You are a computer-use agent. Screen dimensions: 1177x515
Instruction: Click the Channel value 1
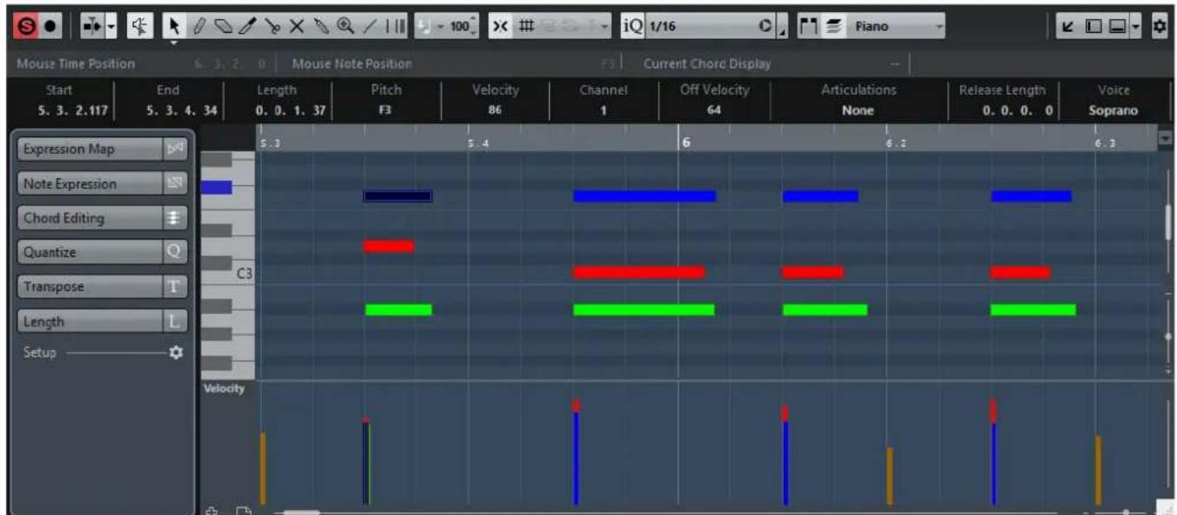604,110
